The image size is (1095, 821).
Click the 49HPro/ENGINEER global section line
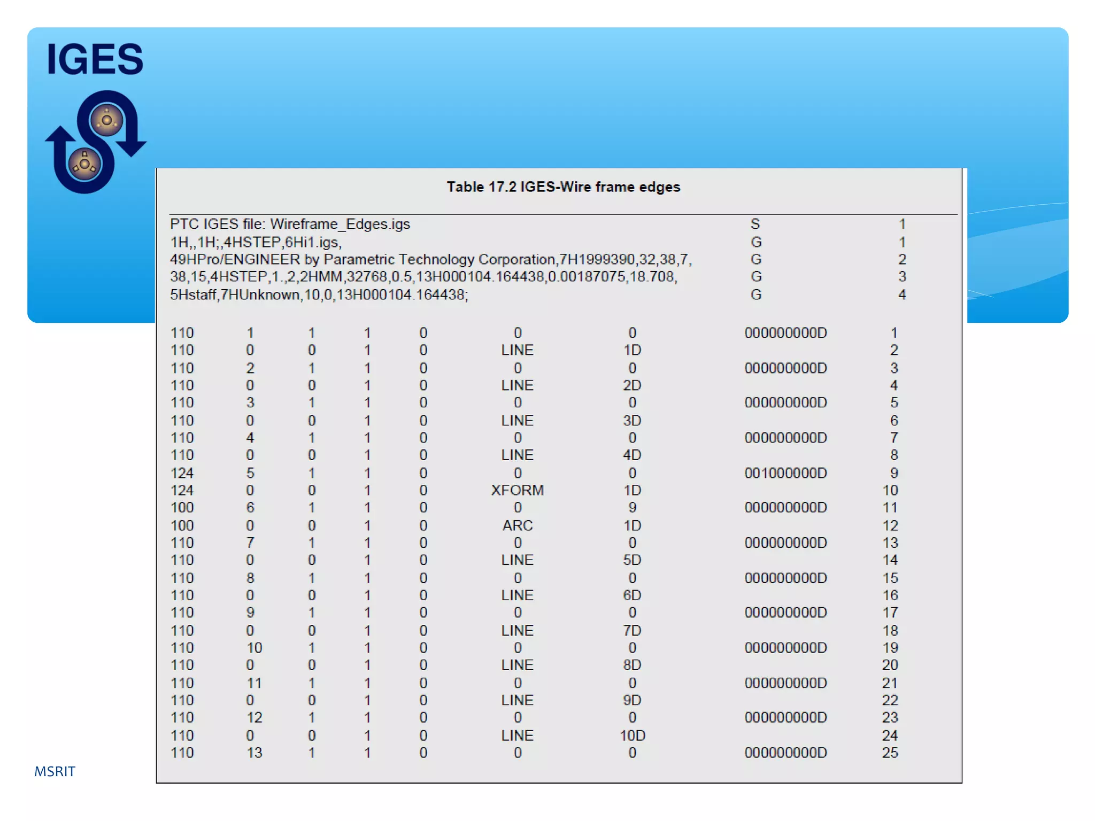tap(430, 259)
